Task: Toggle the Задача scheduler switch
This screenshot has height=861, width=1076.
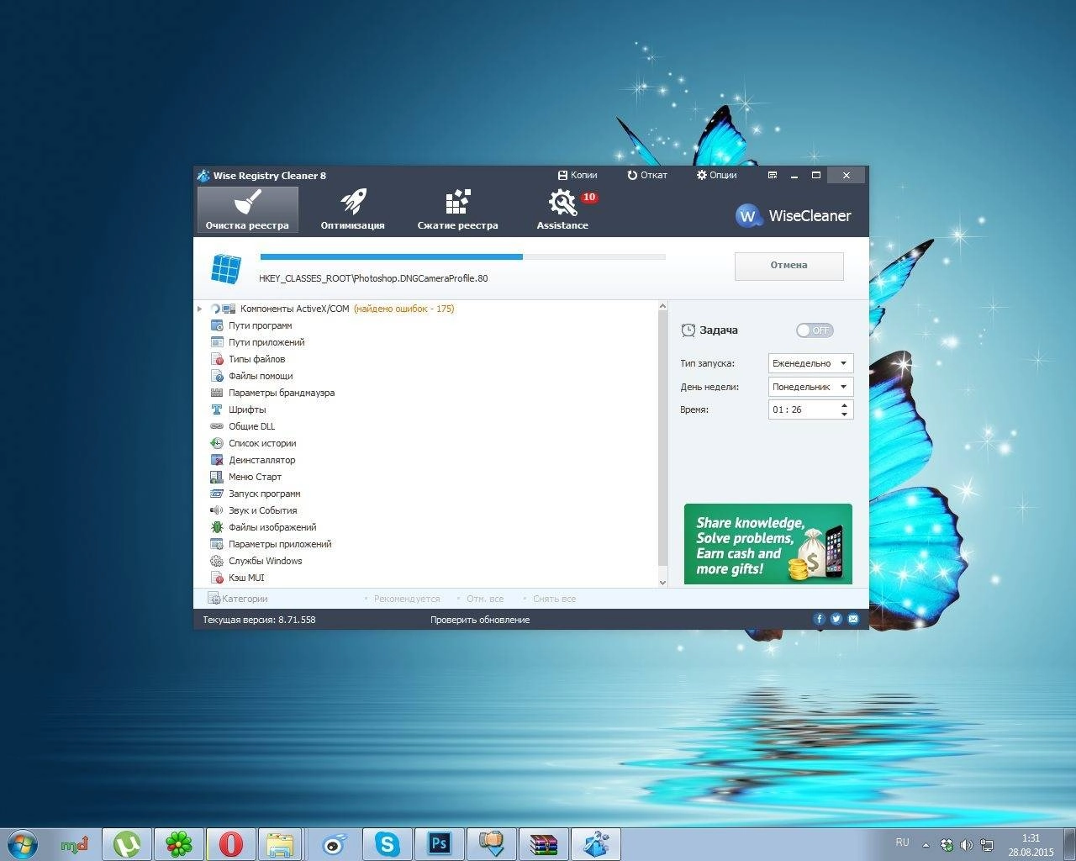Action: [815, 330]
